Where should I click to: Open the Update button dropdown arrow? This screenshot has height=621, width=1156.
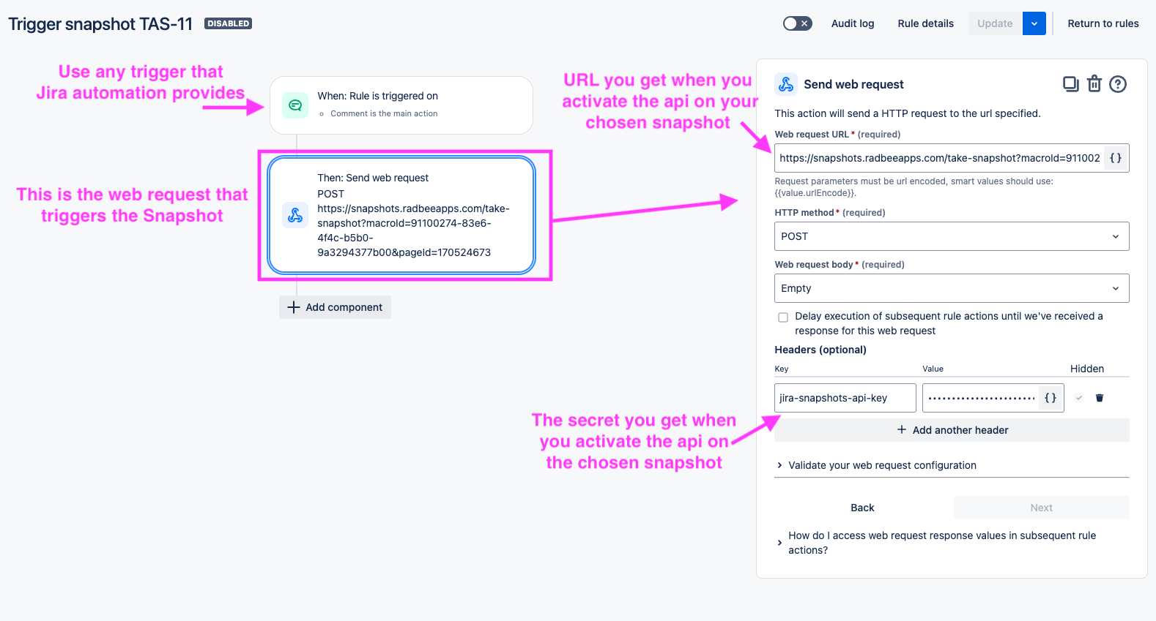click(1034, 23)
